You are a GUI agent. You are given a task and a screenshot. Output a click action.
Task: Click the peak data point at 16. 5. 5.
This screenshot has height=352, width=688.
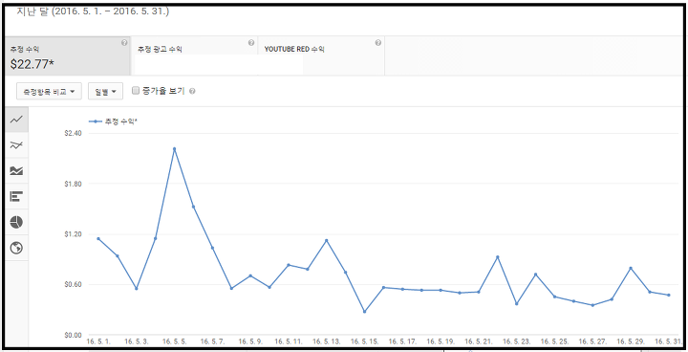(174, 149)
